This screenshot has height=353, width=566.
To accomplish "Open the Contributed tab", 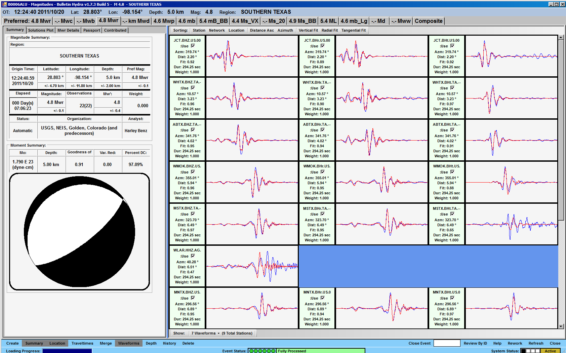I will point(115,30).
